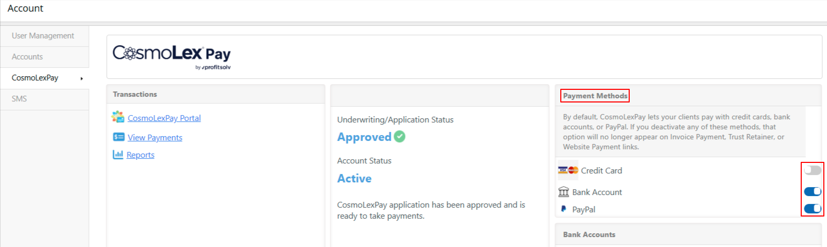Open the CosmoLexPay Portal link
The height and width of the screenshot is (247, 827).
click(x=164, y=118)
